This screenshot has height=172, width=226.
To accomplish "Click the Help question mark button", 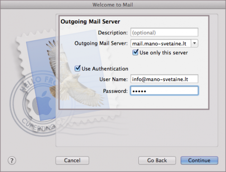I will [x=12, y=161].
